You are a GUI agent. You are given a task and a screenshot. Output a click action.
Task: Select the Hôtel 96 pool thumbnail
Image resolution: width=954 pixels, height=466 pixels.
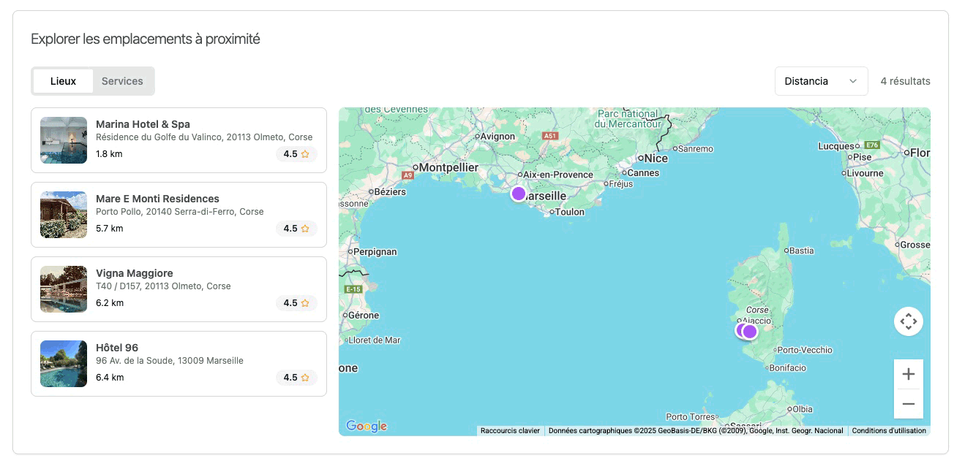tap(64, 364)
